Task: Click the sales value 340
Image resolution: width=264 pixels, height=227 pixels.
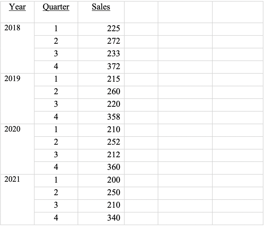Action: tap(114, 218)
